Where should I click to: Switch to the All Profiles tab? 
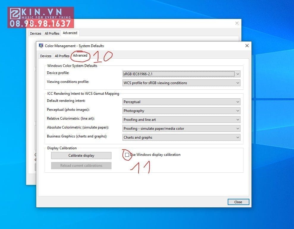pos(62,56)
